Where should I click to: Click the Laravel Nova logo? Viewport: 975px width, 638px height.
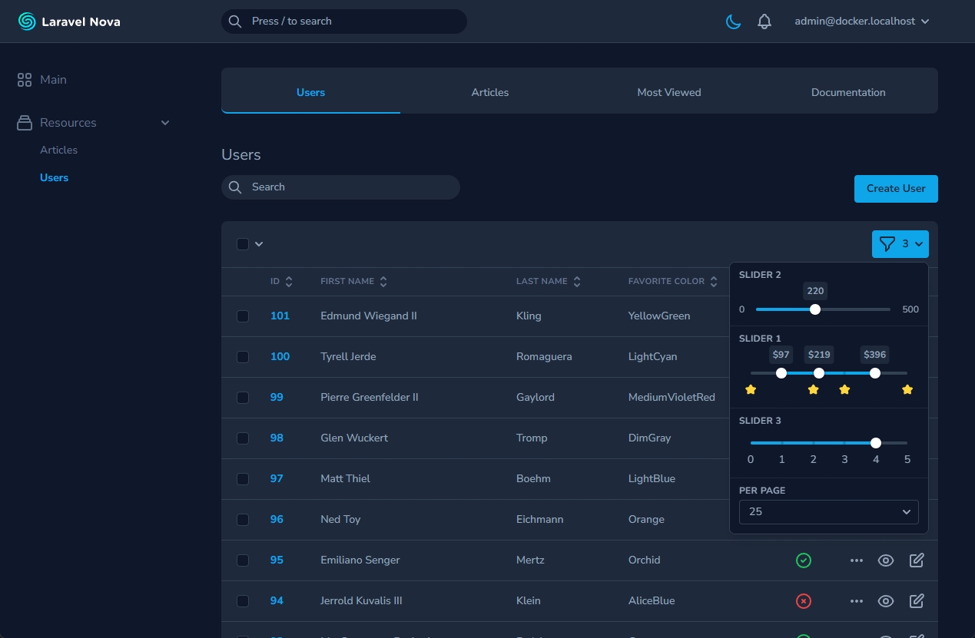(69, 21)
